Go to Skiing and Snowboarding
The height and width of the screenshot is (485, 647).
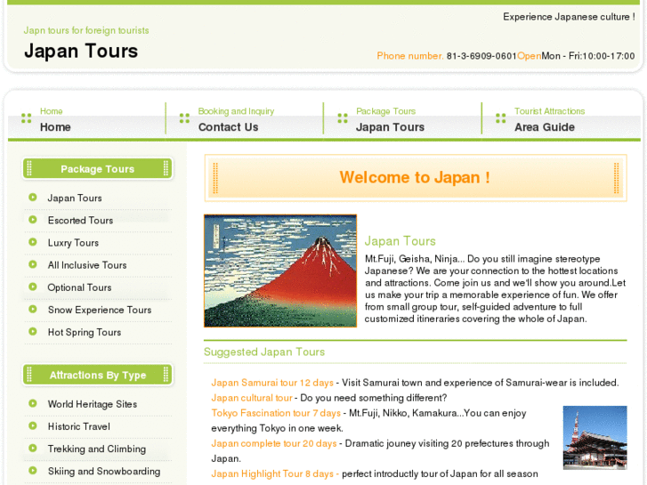click(104, 471)
